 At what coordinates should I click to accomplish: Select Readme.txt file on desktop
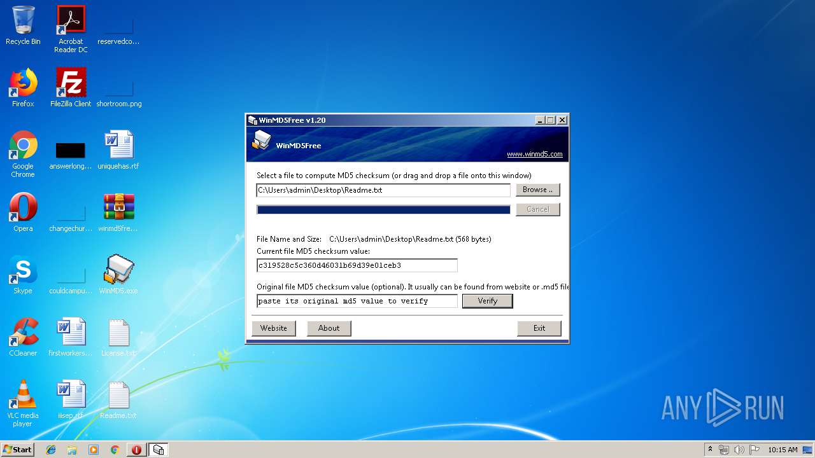pos(118,399)
